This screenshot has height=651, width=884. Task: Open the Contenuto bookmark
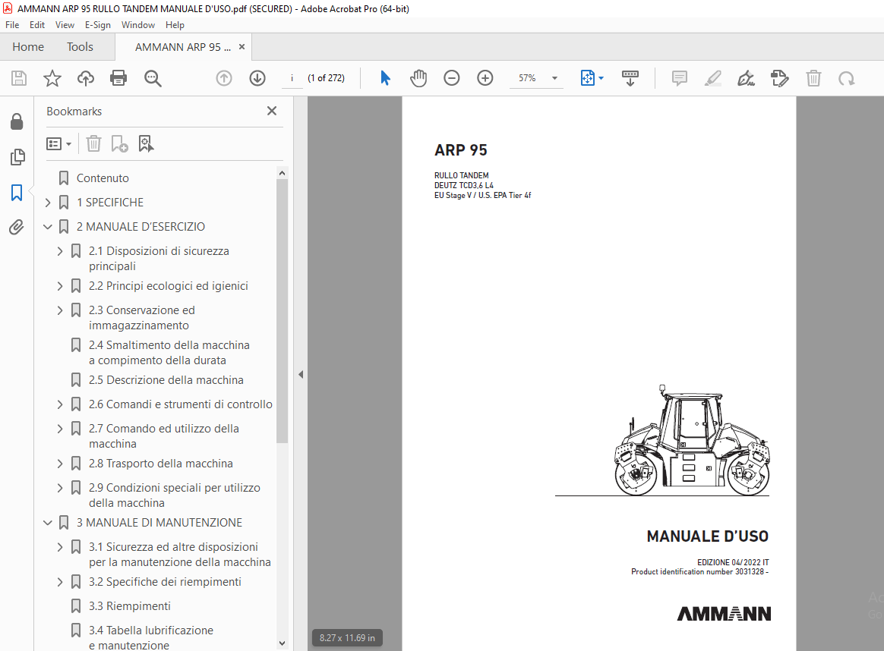103,178
